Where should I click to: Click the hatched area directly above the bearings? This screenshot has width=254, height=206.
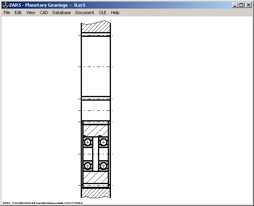click(96, 130)
